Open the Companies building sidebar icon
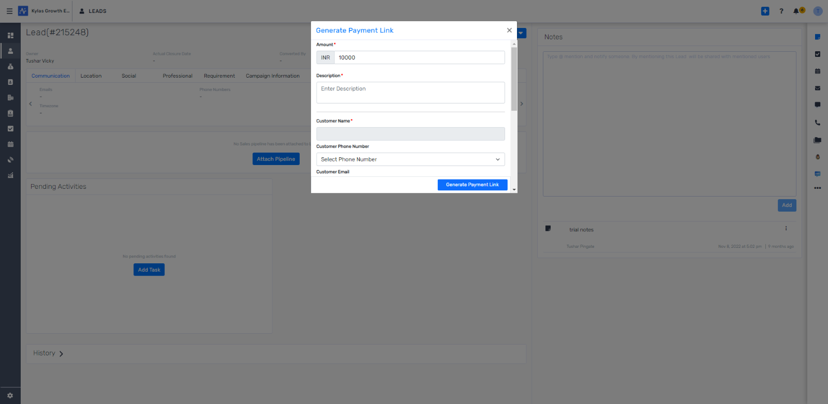Viewport: 828px width, 404px height. click(10, 98)
